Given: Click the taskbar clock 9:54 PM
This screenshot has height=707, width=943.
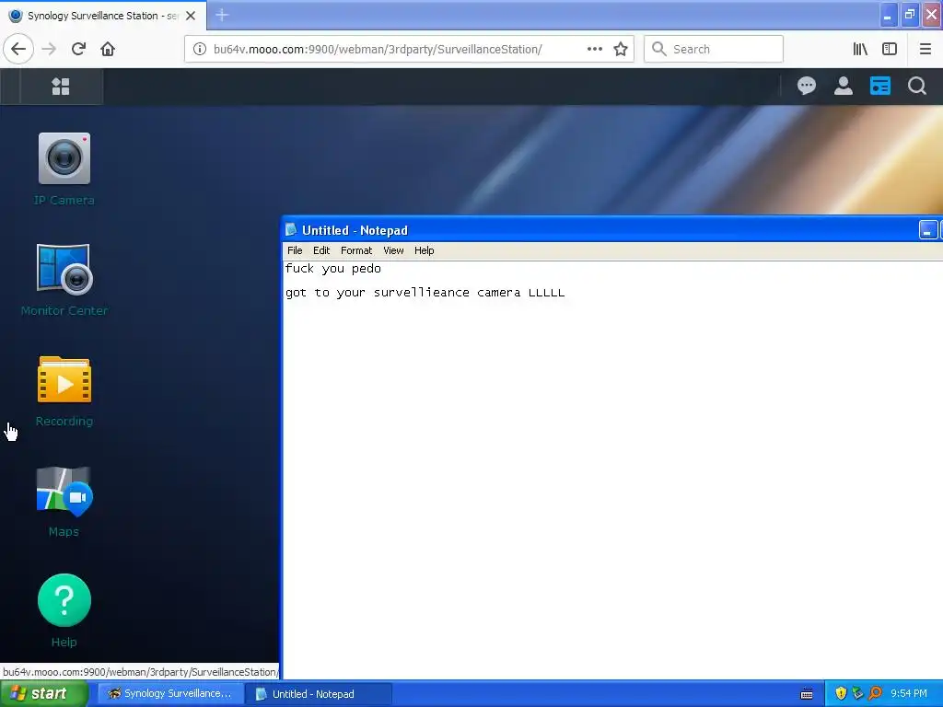Looking at the screenshot, I should tap(909, 694).
